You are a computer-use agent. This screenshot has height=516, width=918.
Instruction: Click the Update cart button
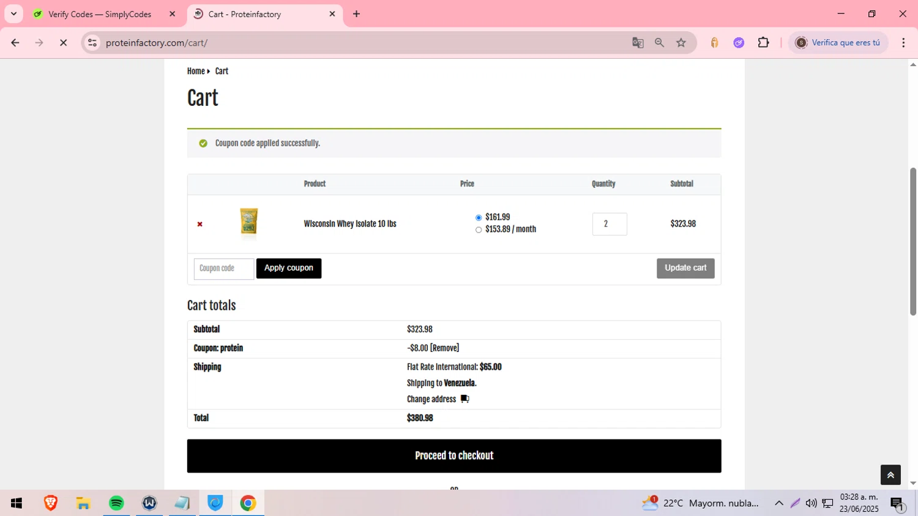tap(685, 268)
